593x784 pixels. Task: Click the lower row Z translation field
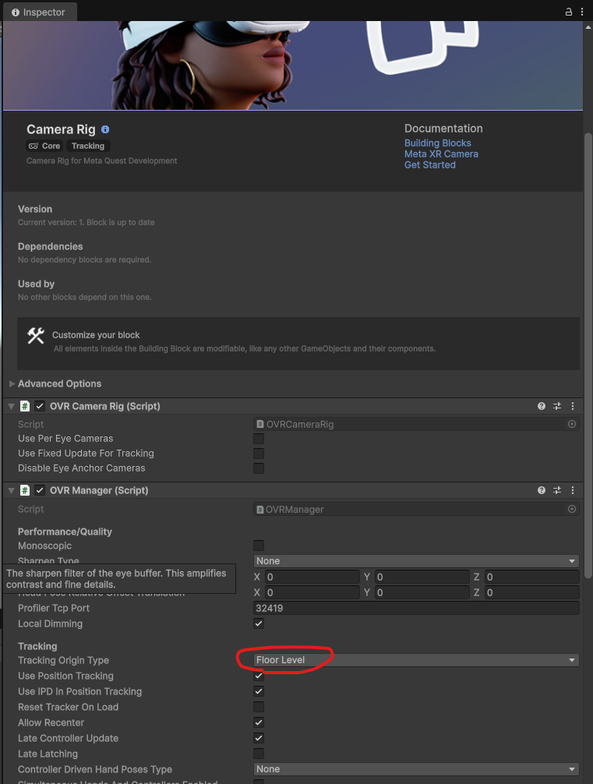click(531, 592)
